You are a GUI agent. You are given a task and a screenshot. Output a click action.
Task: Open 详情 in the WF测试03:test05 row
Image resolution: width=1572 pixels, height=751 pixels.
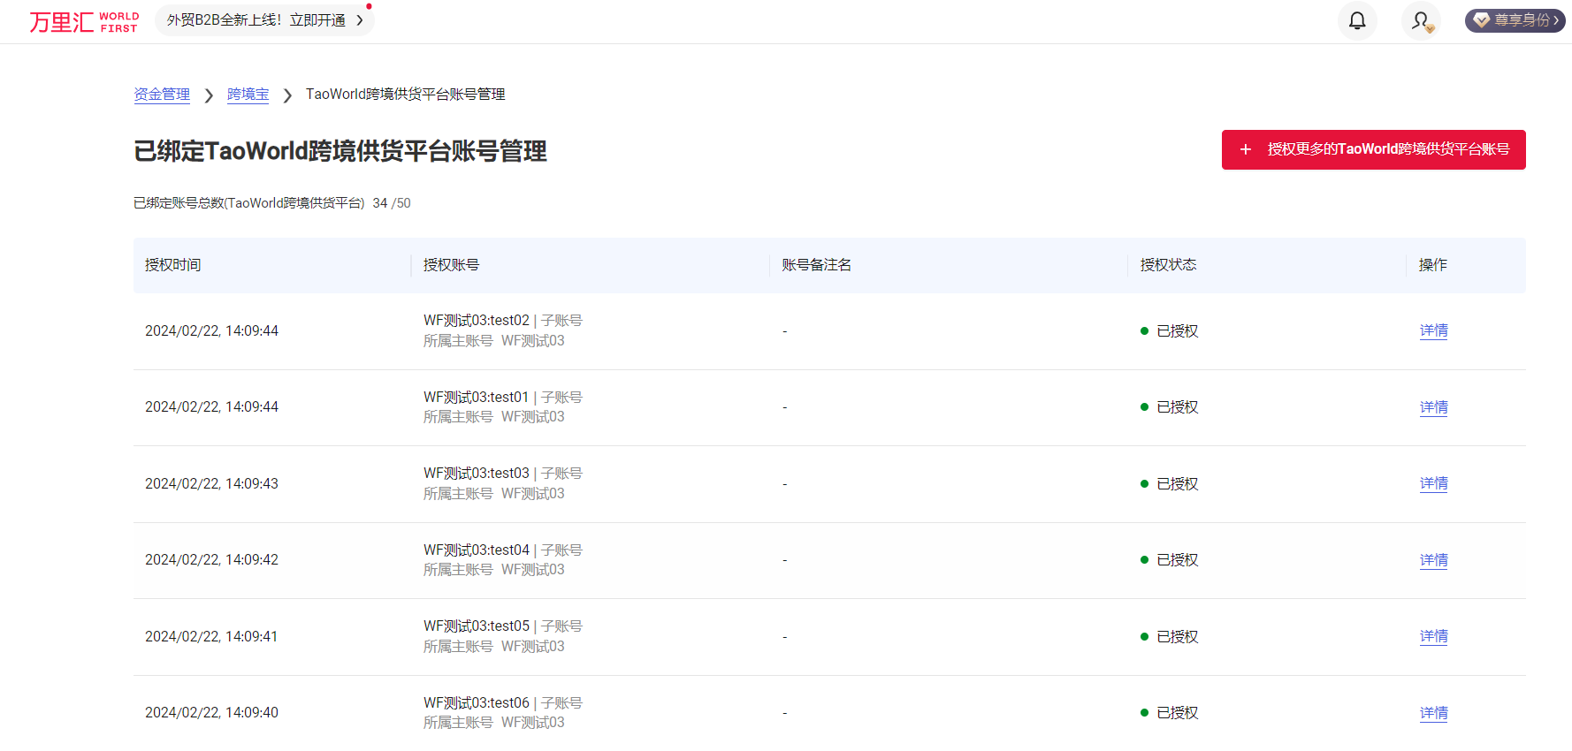(x=1433, y=636)
